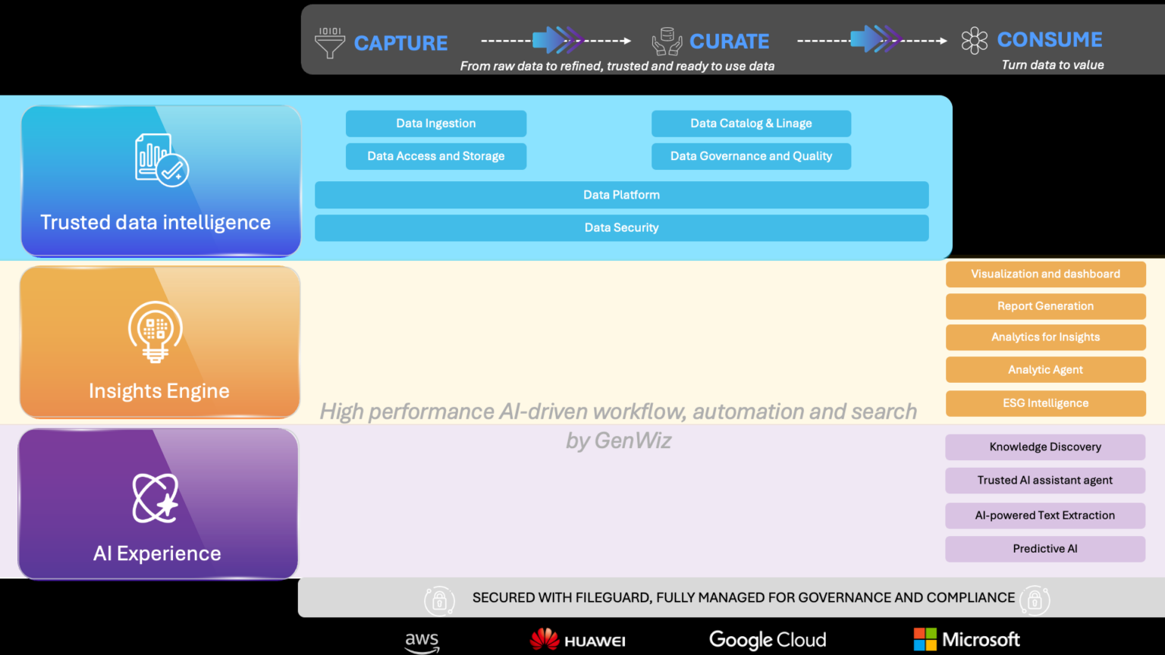Click the Microsoft logo

(967, 639)
